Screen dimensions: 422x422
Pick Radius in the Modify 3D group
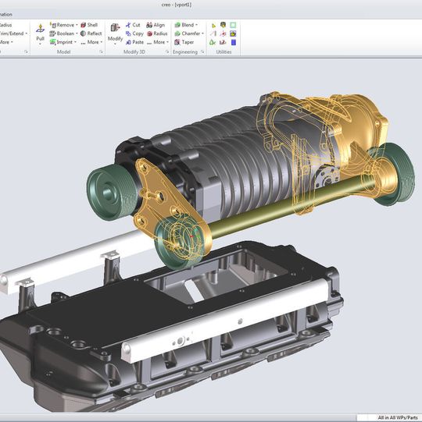[x=157, y=34]
